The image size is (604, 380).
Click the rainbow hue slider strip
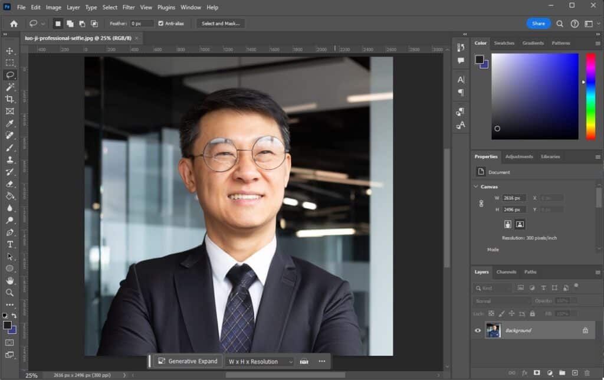(x=590, y=96)
